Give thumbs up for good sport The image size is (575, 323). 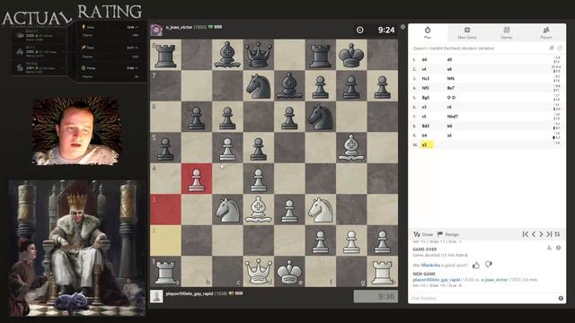pos(476,266)
